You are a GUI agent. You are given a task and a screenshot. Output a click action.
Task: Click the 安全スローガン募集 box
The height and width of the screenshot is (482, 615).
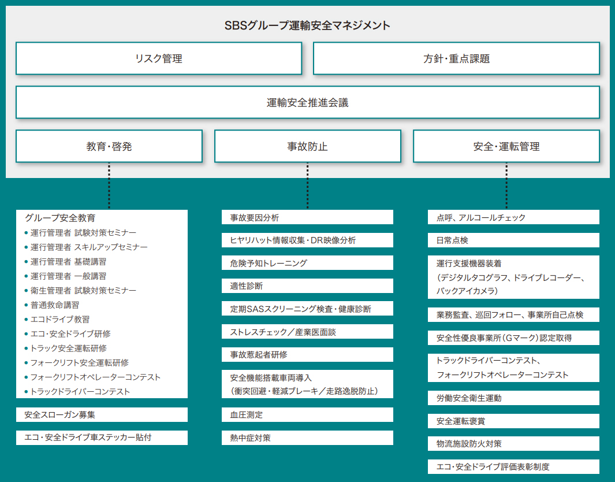[x=102, y=415]
